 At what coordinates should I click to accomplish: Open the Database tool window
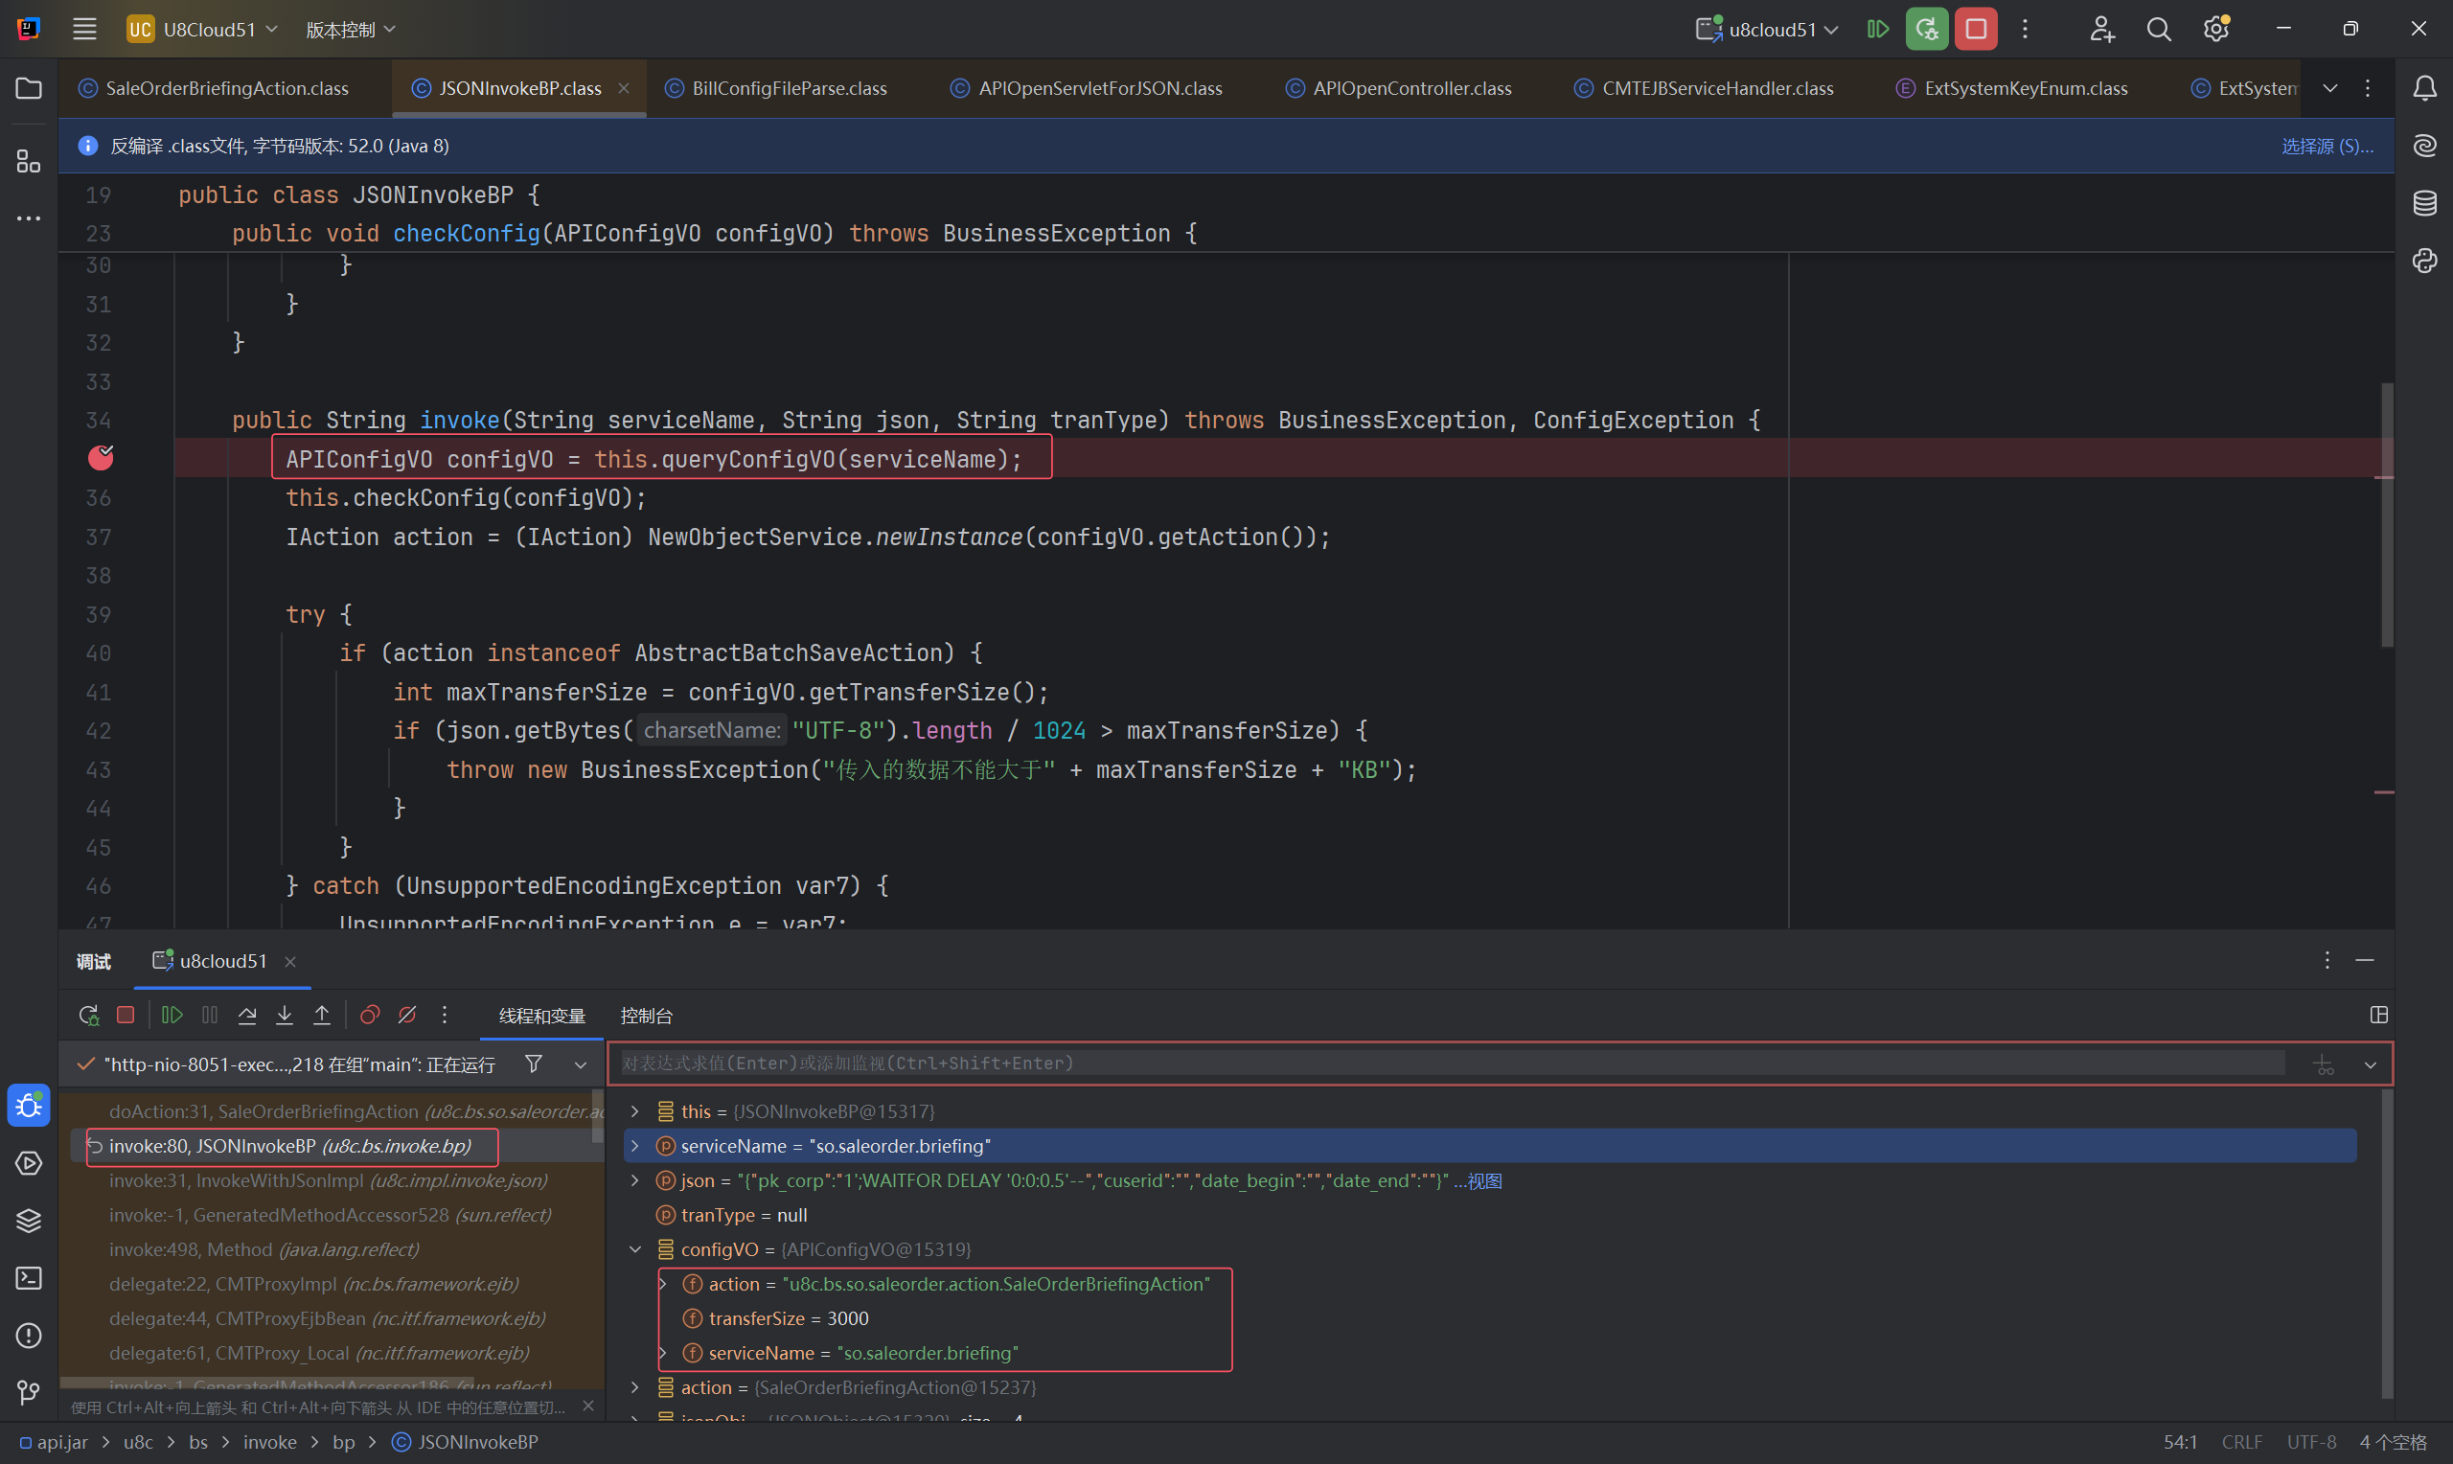click(x=2424, y=203)
